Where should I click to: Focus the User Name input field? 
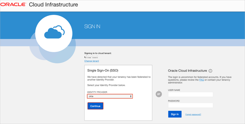click(190, 95)
